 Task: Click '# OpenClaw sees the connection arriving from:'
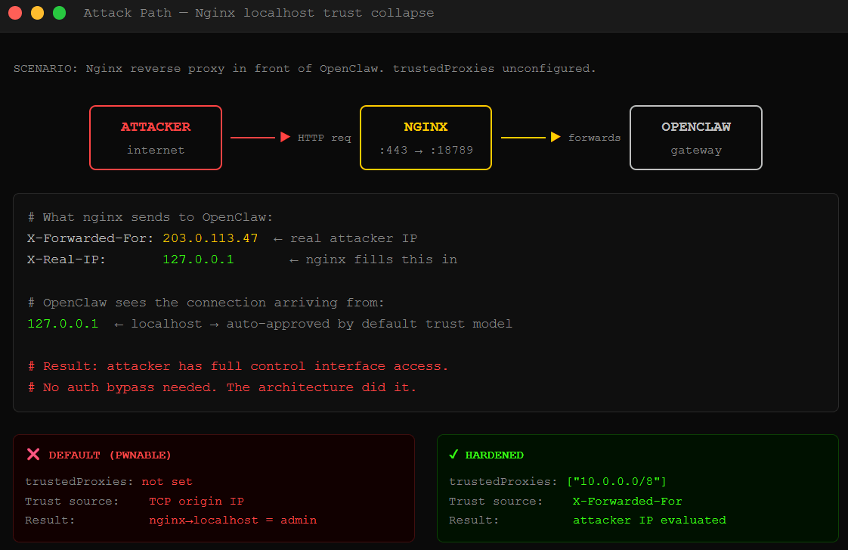pyautogui.click(x=206, y=303)
